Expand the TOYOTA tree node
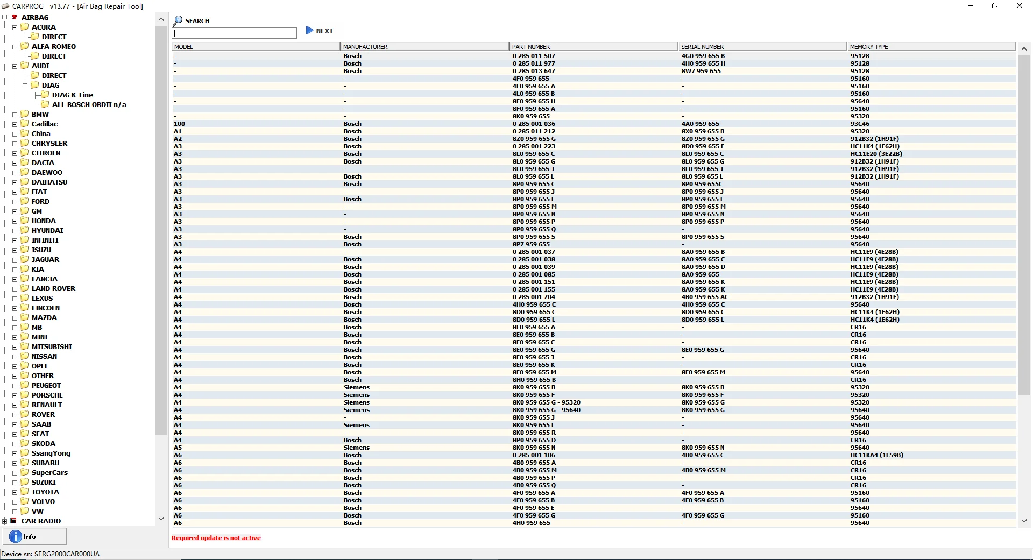 pos(15,492)
